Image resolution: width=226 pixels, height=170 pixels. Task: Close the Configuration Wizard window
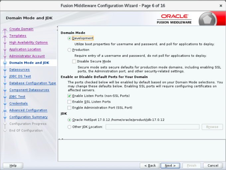[x=221, y=6]
